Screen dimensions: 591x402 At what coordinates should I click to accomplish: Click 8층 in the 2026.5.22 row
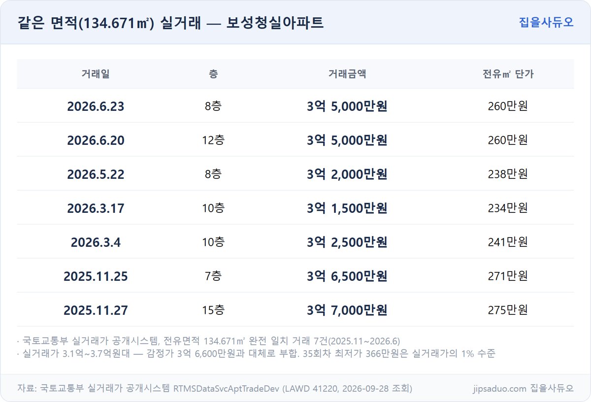coord(213,174)
